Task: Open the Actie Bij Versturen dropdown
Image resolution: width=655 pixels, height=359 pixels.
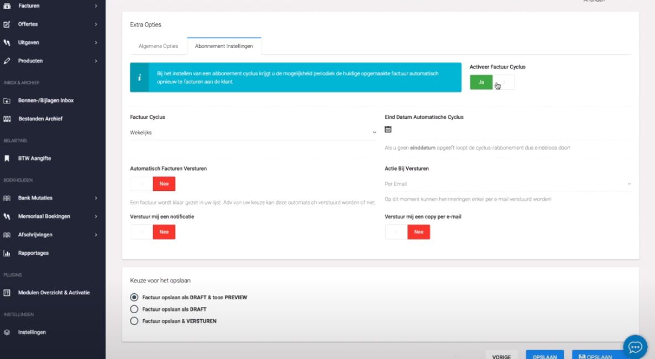Action: 507,184
